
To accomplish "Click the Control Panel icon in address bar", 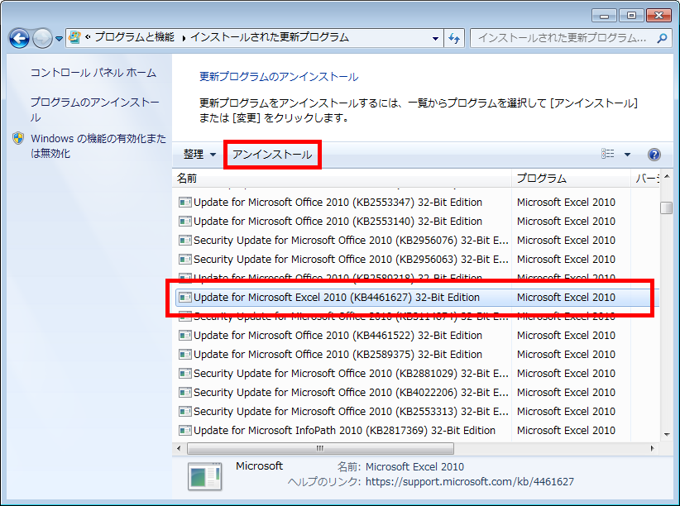I will tap(75, 37).
